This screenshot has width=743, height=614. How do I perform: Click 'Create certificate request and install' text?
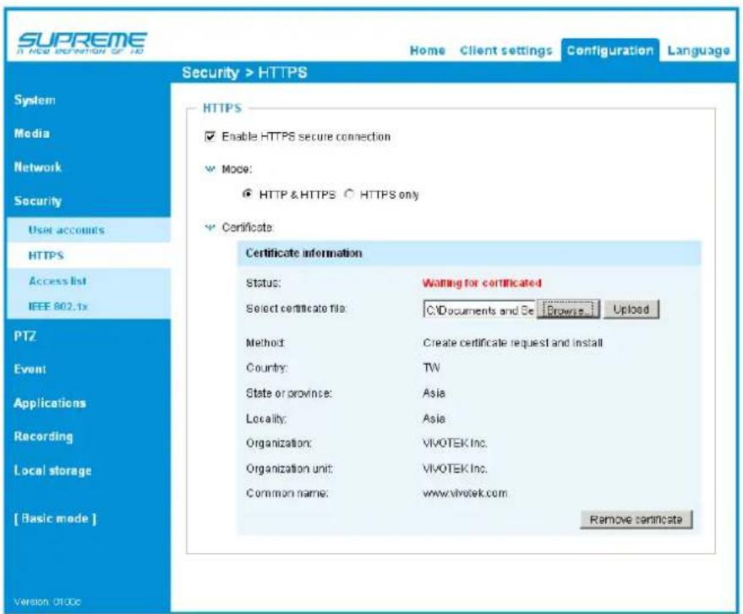click(513, 343)
